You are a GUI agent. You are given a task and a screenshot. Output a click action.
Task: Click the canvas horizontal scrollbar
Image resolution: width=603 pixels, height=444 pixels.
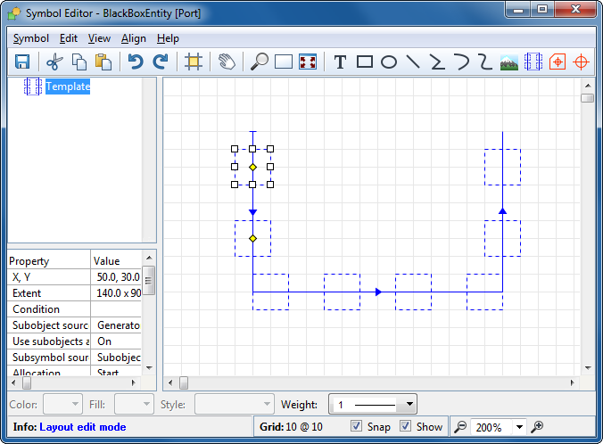(x=375, y=382)
